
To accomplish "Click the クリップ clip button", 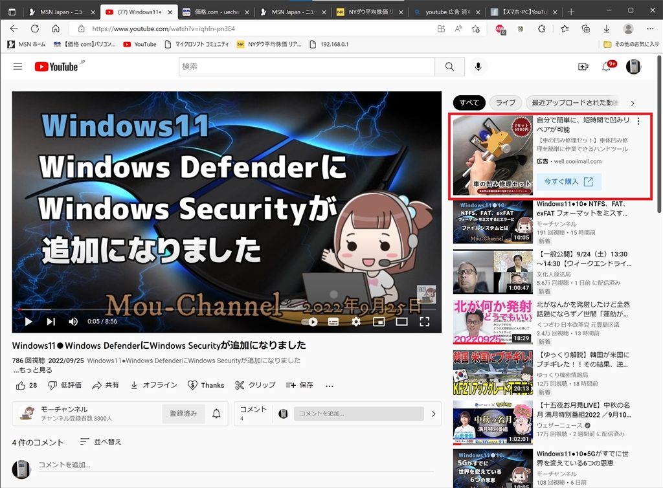I will (255, 385).
